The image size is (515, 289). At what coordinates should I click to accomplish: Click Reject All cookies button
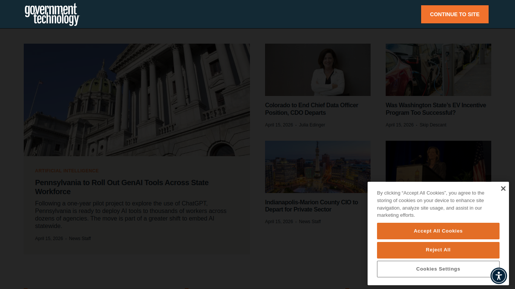pyautogui.click(x=438, y=250)
